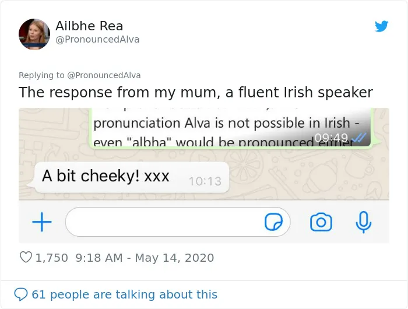The image size is (408, 309).
Task: Focus the WhatsApp message input field
Action: coord(178,222)
